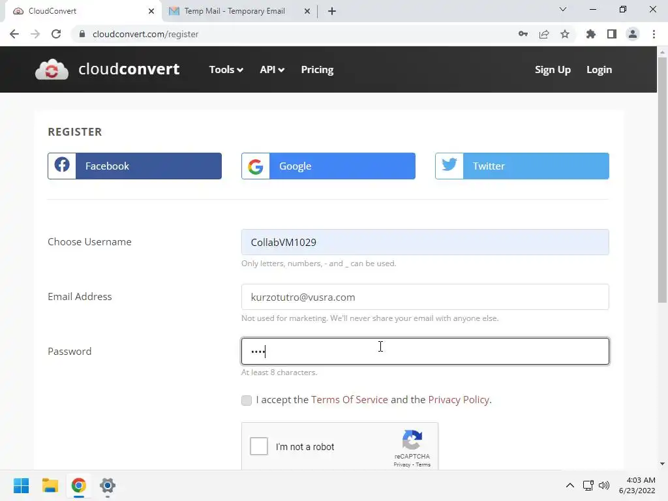
Task: Expand the Tools dropdown menu
Action: pos(226,69)
